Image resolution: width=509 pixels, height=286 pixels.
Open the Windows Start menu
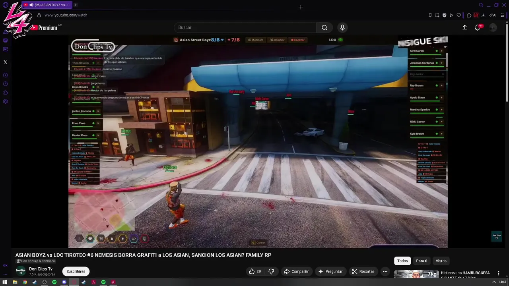point(5,282)
